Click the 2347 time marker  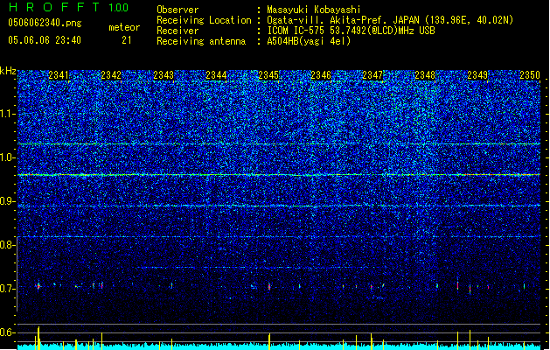click(372, 75)
